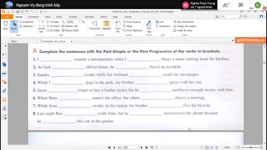Click the PDF to Word banner
Image resolution: width=267 pixels, height=150 pixels.
click(250, 40)
